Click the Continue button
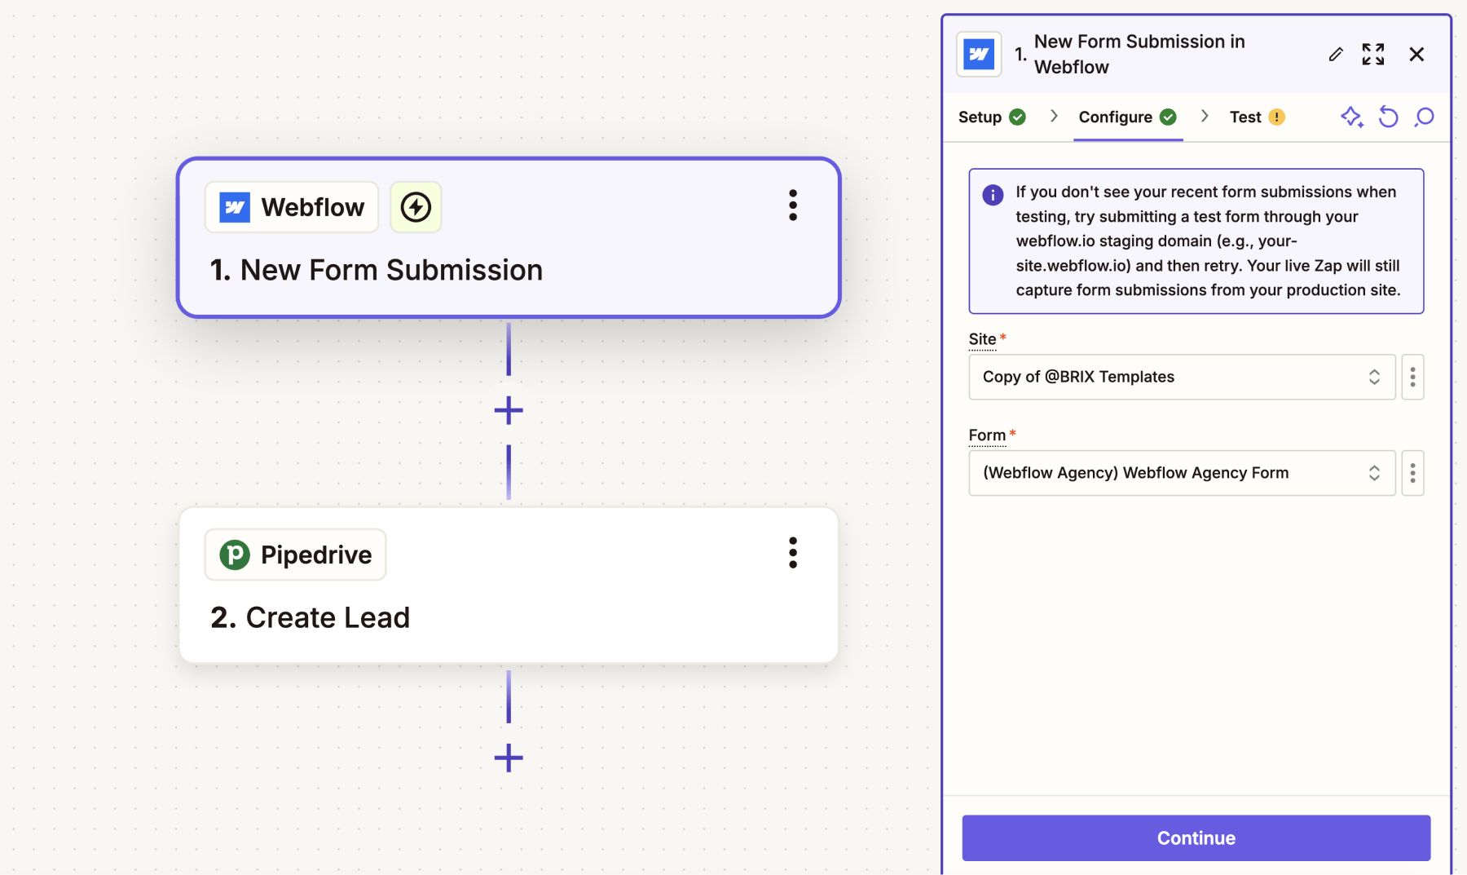 point(1196,837)
